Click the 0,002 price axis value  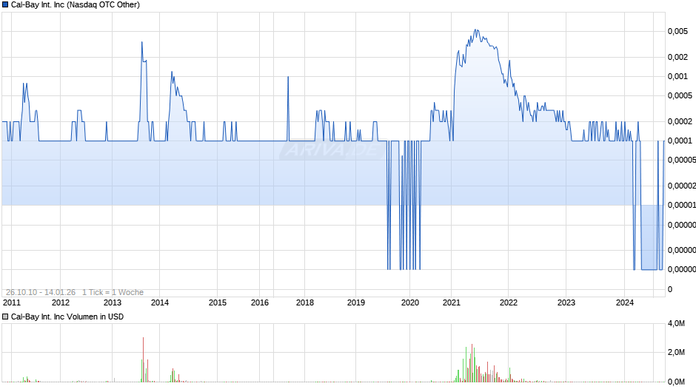pyautogui.click(x=677, y=57)
